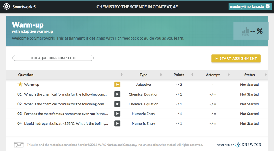Open the horse race question 03 title
274x151 pixels.
tap(66, 114)
